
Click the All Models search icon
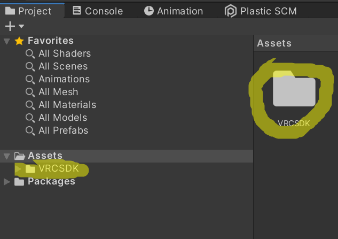[30, 118]
